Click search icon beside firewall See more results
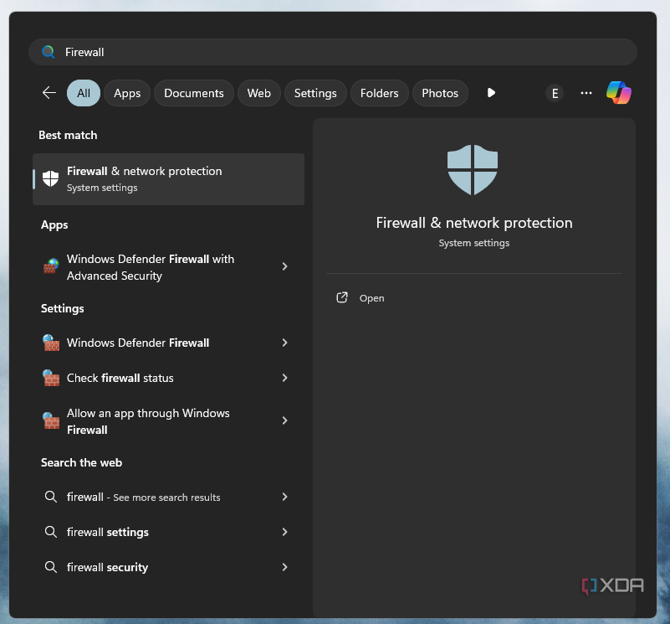The height and width of the screenshot is (624, 670). tap(51, 497)
